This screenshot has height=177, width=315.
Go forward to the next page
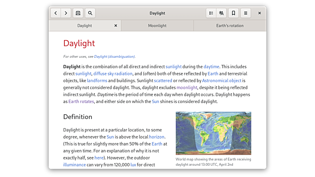coord(66,13)
